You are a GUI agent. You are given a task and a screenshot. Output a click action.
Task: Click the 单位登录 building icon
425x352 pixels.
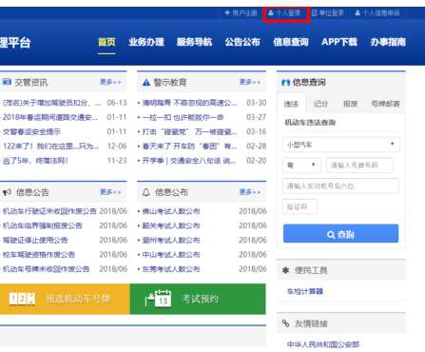tap(314, 12)
